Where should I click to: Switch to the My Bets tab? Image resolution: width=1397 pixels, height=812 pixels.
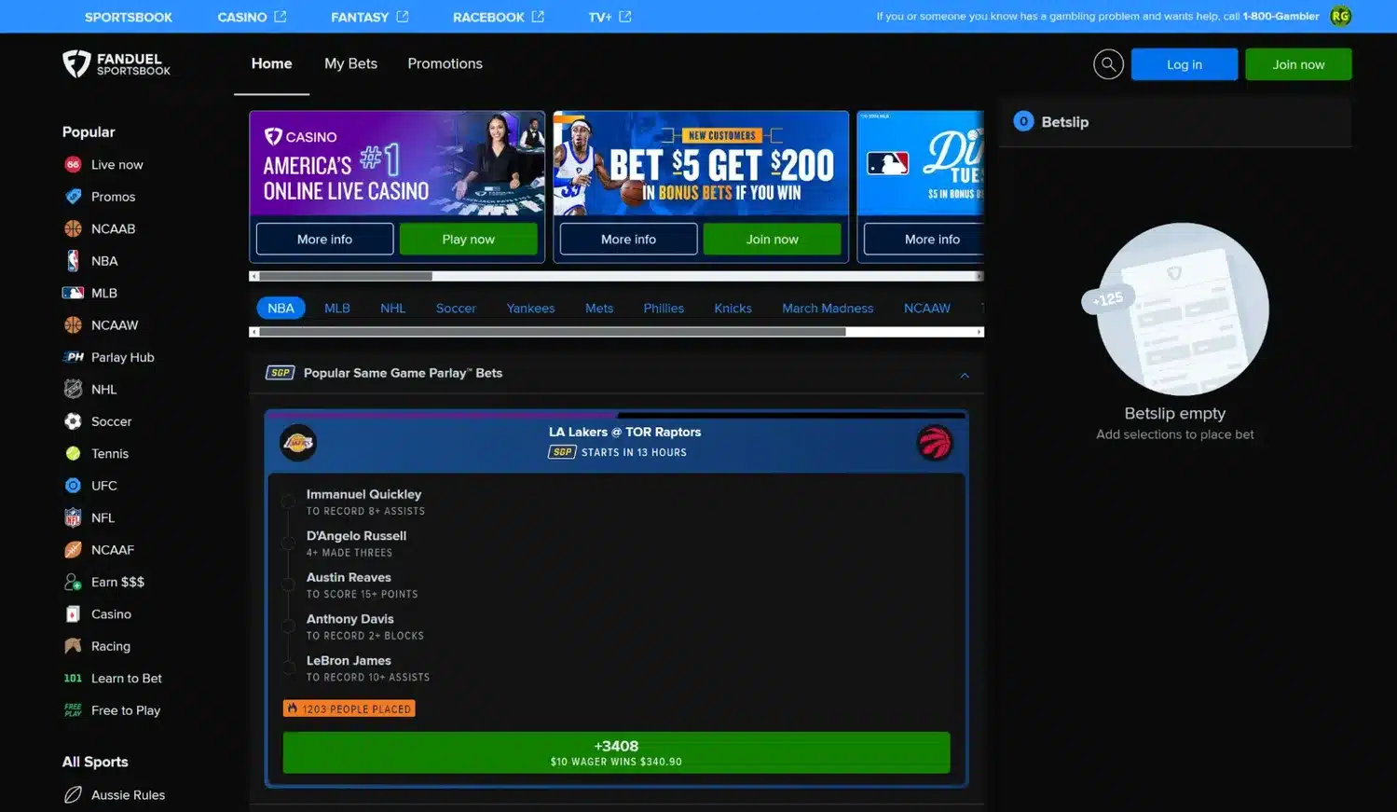point(350,63)
